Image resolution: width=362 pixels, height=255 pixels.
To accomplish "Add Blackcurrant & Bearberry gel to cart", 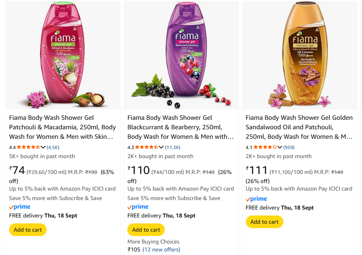I will 146,230.
